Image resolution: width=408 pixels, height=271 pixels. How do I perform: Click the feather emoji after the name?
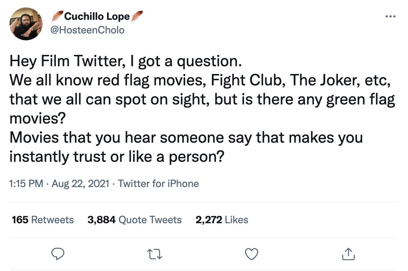[137, 16]
